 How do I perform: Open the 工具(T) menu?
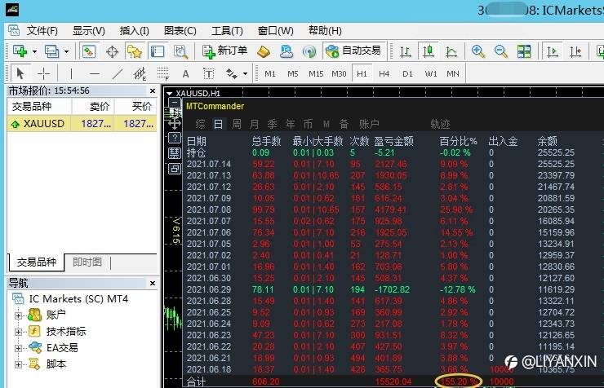click(x=227, y=31)
